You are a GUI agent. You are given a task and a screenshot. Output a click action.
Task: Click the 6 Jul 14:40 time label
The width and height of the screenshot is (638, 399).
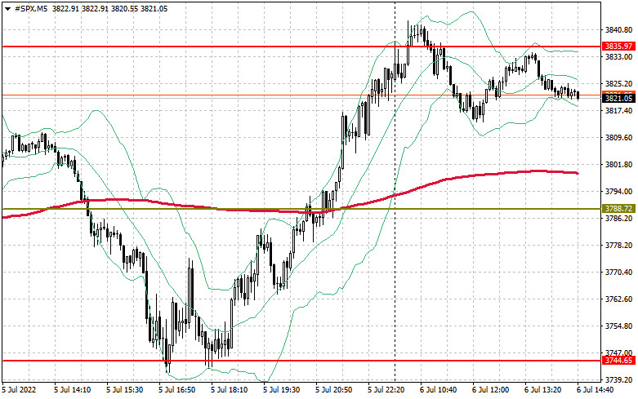point(596,390)
